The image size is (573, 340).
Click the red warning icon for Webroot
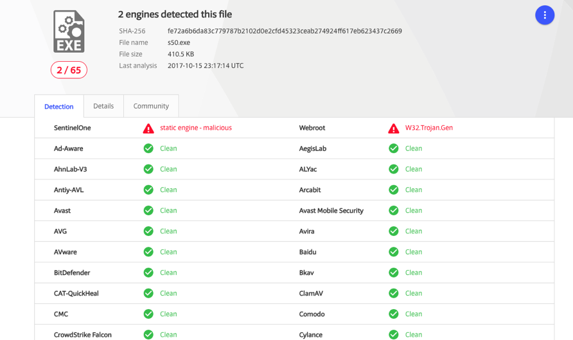tap(394, 129)
